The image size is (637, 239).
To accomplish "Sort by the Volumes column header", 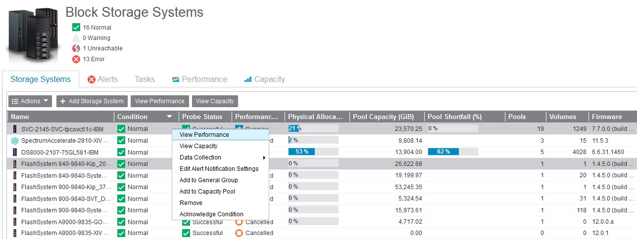I will pyautogui.click(x=567, y=117).
